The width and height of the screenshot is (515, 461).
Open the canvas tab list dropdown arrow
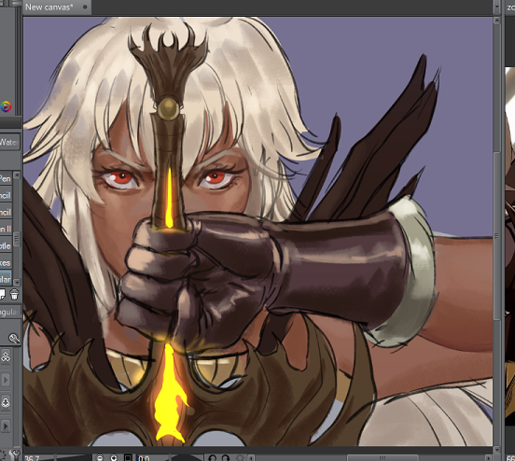pyautogui.click(x=497, y=7)
